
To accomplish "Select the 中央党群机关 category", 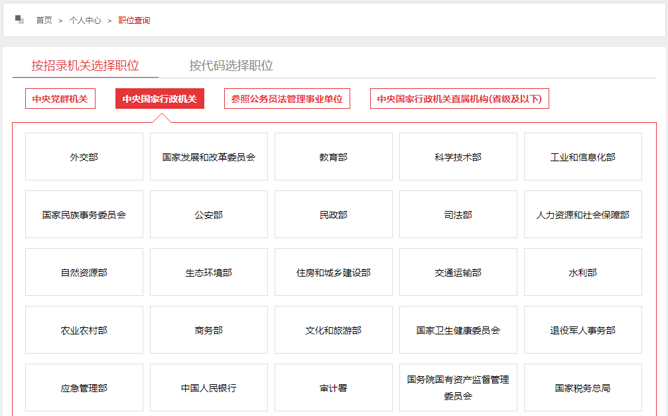I will (60, 98).
